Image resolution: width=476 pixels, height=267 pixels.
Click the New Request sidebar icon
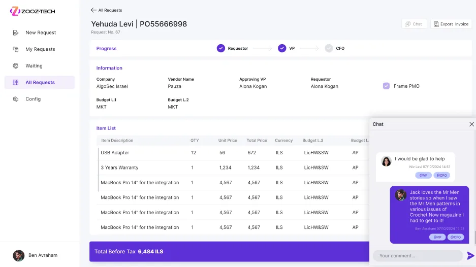point(16,33)
